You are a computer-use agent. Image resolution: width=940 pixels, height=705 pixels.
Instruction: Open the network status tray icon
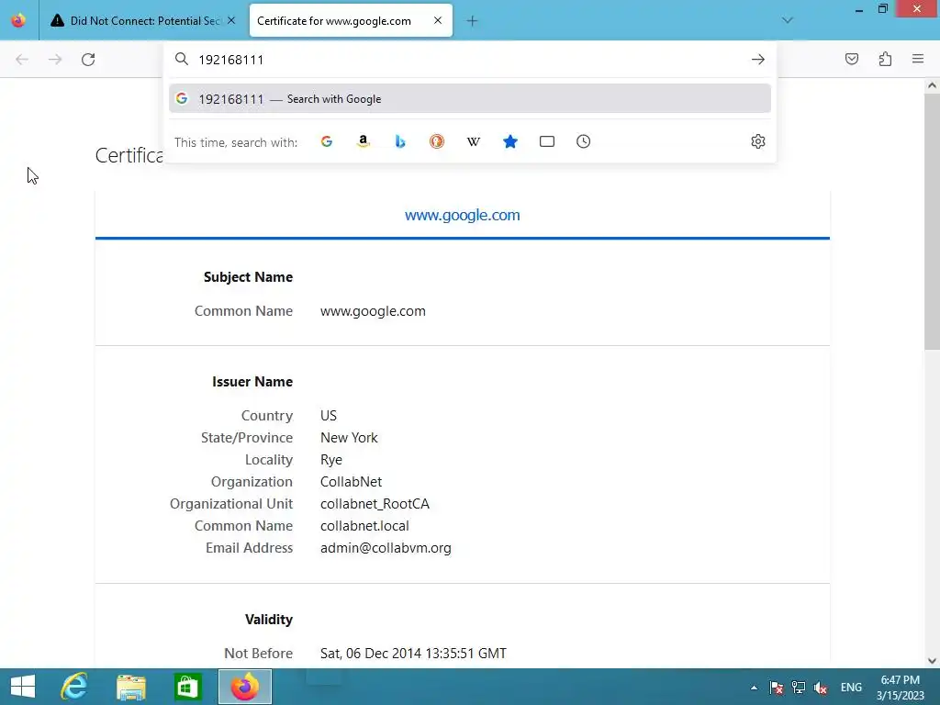point(799,688)
